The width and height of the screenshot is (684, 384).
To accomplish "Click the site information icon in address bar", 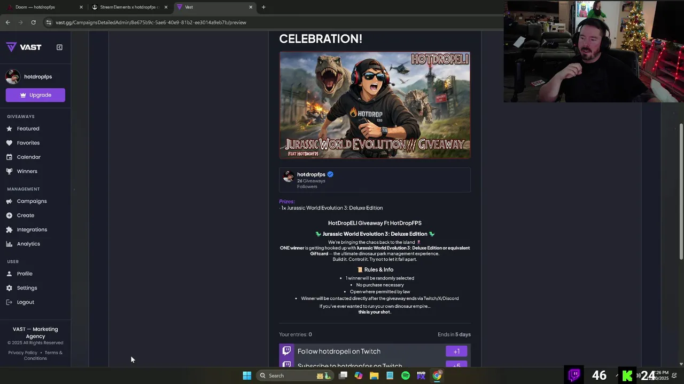I will pyautogui.click(x=49, y=22).
